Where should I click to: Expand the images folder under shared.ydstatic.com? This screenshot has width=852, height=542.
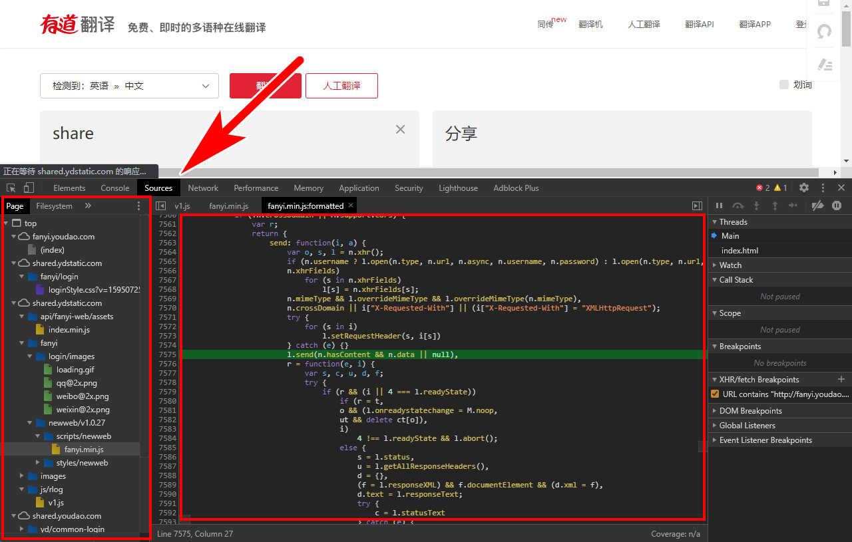click(x=23, y=476)
